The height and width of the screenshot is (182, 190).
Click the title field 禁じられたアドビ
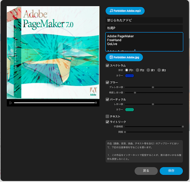[x=144, y=20]
